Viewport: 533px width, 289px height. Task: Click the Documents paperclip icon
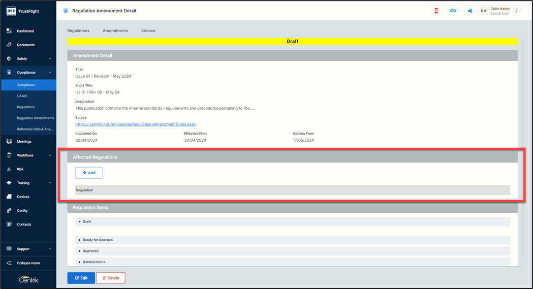pyautogui.click(x=9, y=45)
